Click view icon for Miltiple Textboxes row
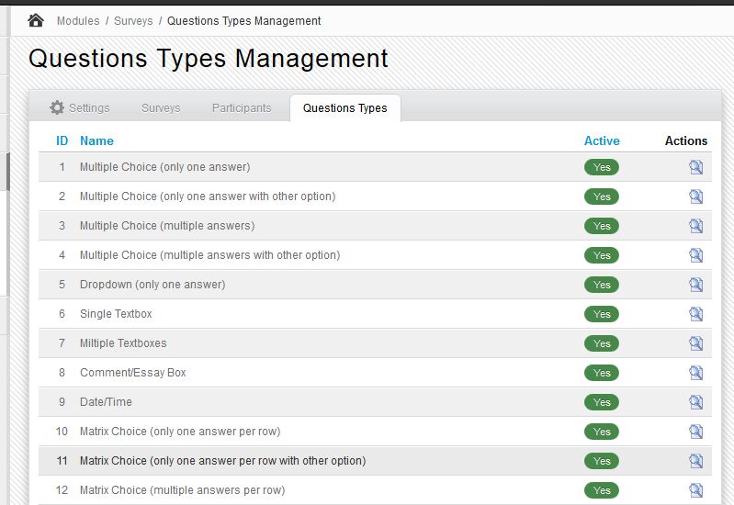This screenshot has width=734, height=505. (x=695, y=343)
